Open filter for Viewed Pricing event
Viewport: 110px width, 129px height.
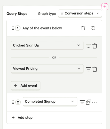click(x=88, y=69)
